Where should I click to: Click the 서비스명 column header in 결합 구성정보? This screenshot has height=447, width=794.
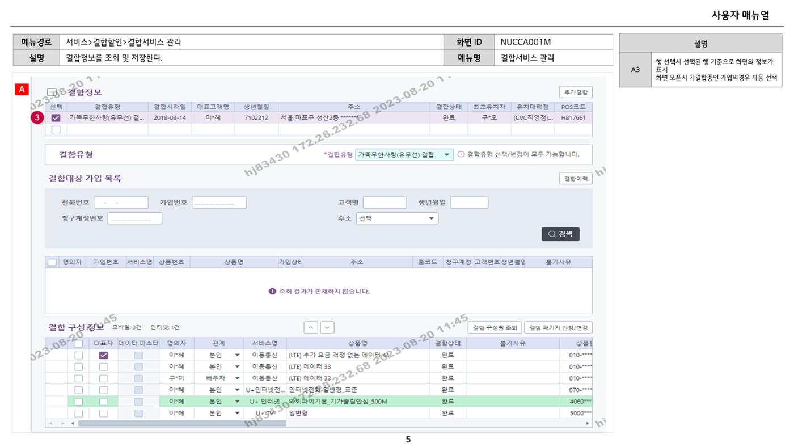click(x=265, y=343)
